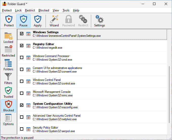Minimize the Folder Guard window
Image resolution: width=172 pixels, height=140 pixels.
[x=143, y=4]
